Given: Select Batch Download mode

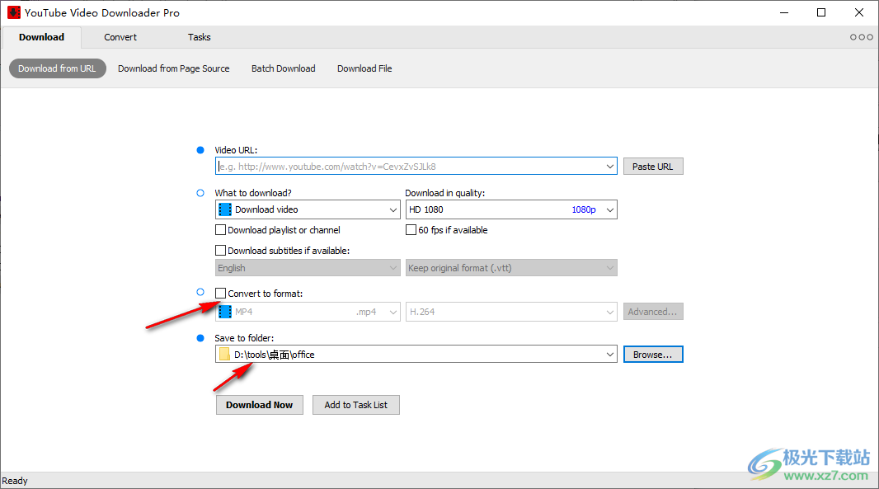Looking at the screenshot, I should click(x=284, y=68).
